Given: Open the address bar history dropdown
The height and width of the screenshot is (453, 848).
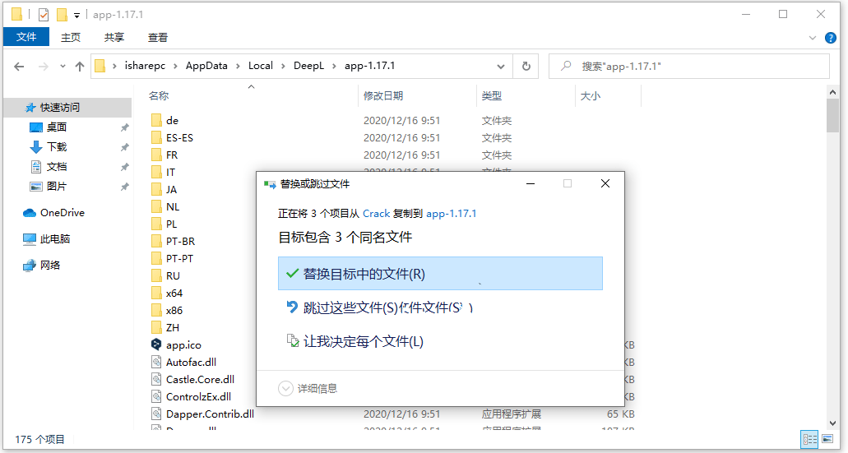Looking at the screenshot, I should coord(501,67).
